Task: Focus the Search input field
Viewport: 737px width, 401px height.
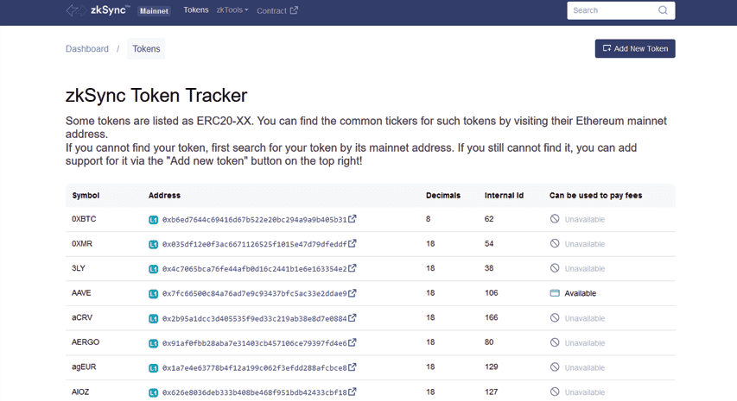Action: point(621,10)
